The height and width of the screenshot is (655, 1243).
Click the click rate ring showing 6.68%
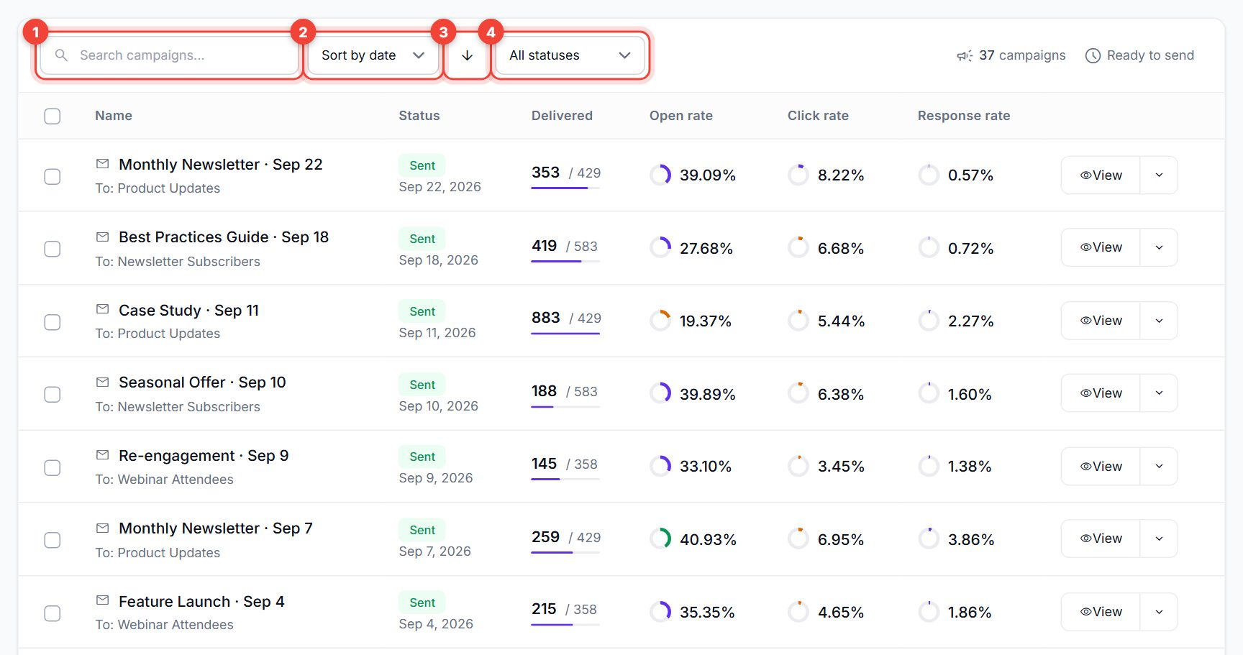pos(798,247)
